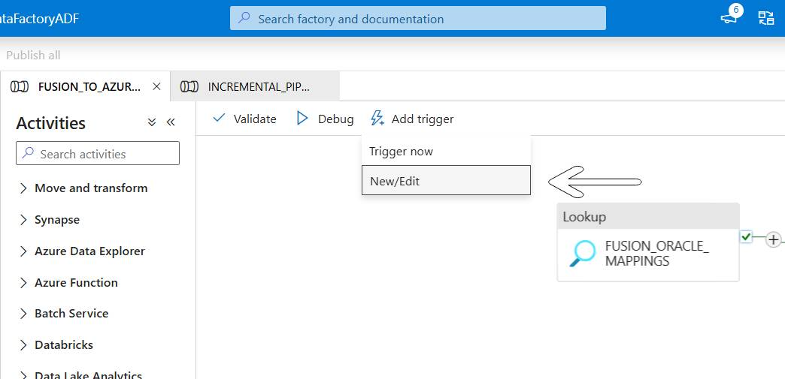Expand the Data Lake Analytics category

pos(23,375)
